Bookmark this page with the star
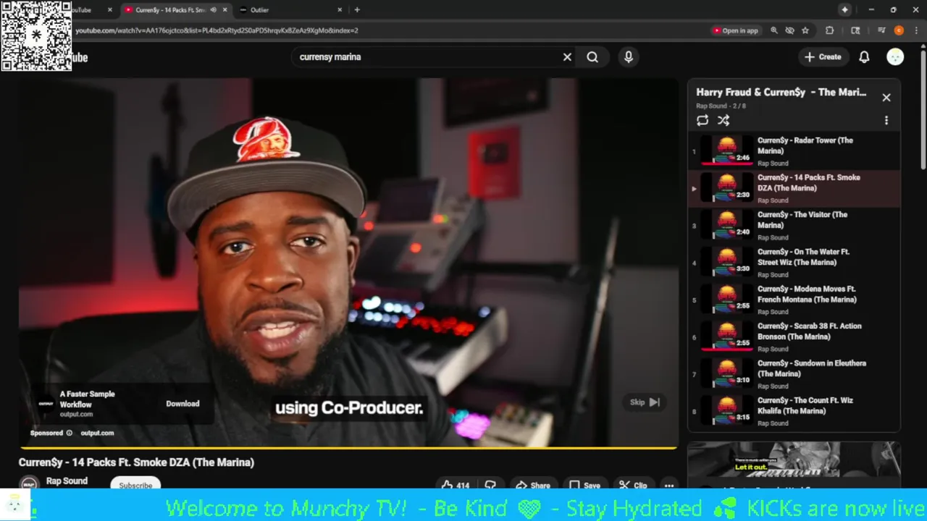 pyautogui.click(x=805, y=30)
